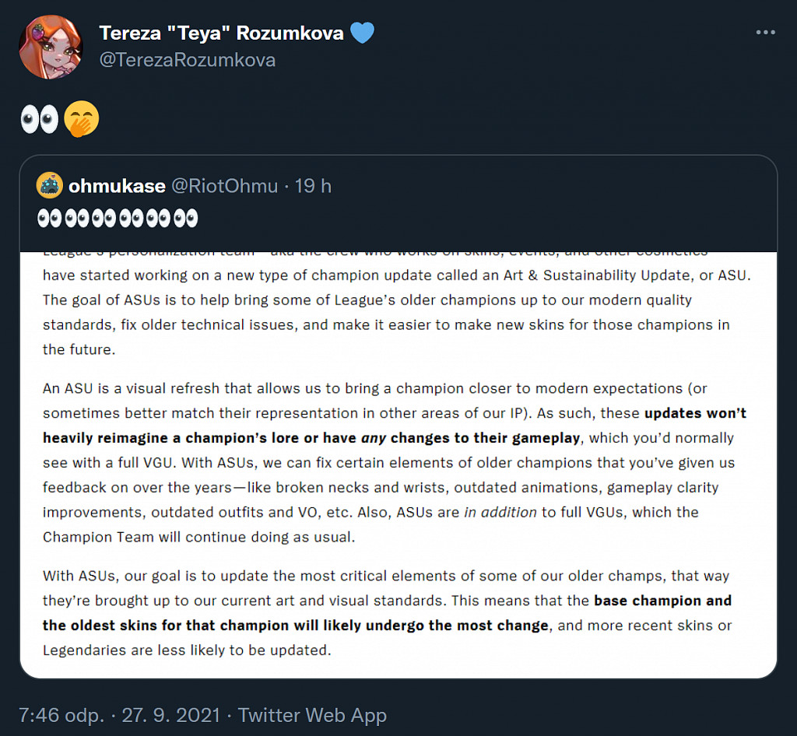797x736 pixels.
Task: Click the bold "updates won't heavily reimagine" text
Action: tap(695, 413)
